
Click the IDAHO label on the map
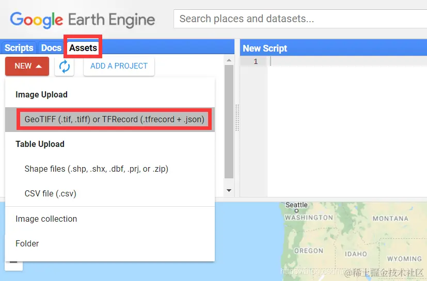(x=356, y=254)
